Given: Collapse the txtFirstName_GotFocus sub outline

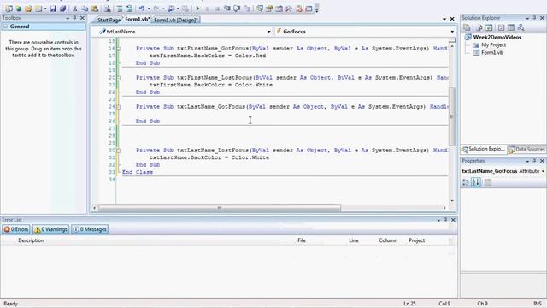Looking at the screenshot, I should [119, 49].
